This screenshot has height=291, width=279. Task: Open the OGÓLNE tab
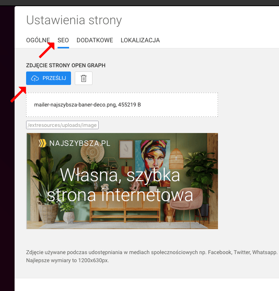click(x=38, y=40)
